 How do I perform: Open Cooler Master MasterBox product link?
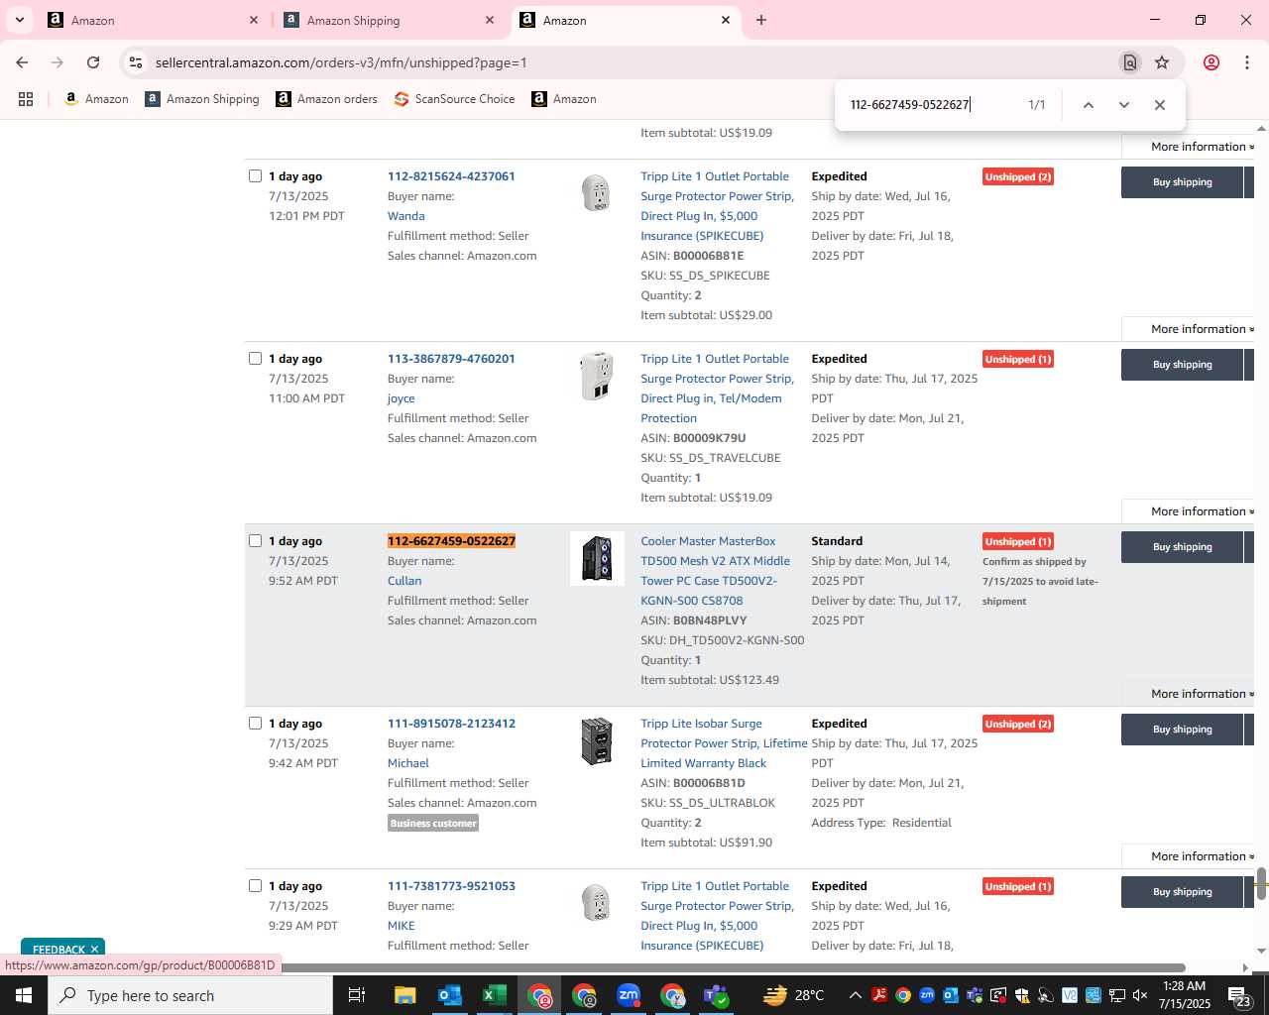(715, 571)
